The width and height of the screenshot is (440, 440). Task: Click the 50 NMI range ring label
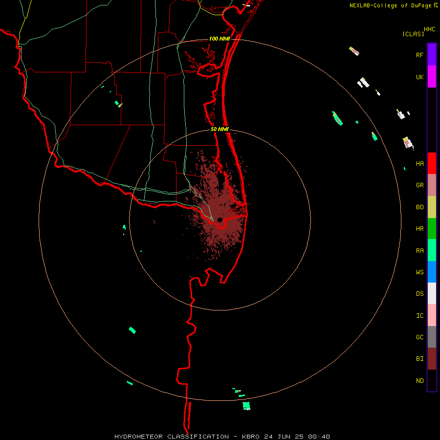[220, 129]
